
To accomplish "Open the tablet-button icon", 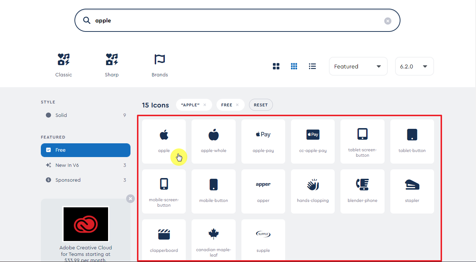I will [x=412, y=141].
